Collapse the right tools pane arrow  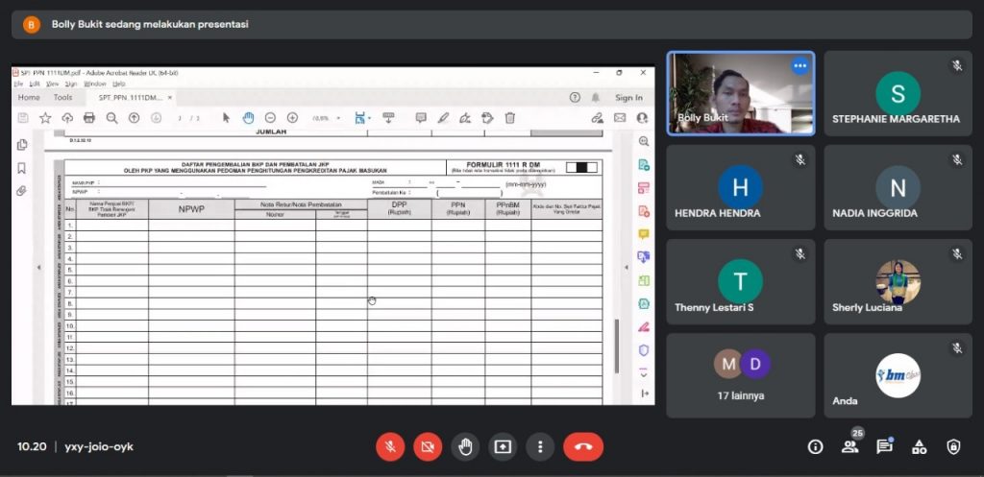tap(626, 268)
